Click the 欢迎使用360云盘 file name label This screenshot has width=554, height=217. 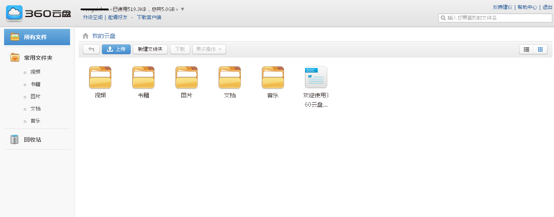316,100
